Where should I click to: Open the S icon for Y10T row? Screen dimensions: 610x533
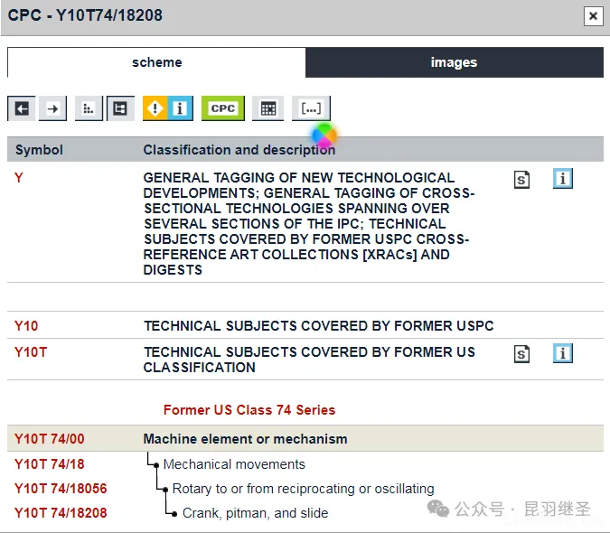point(521,354)
